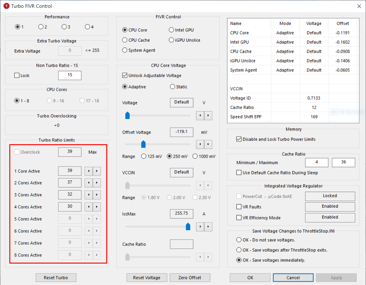Click the Turbo FIVR Control app icon

click(x=6, y=6)
